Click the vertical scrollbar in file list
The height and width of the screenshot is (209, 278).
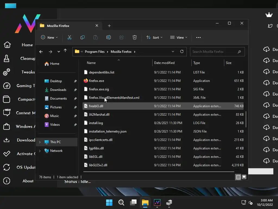[246, 119]
